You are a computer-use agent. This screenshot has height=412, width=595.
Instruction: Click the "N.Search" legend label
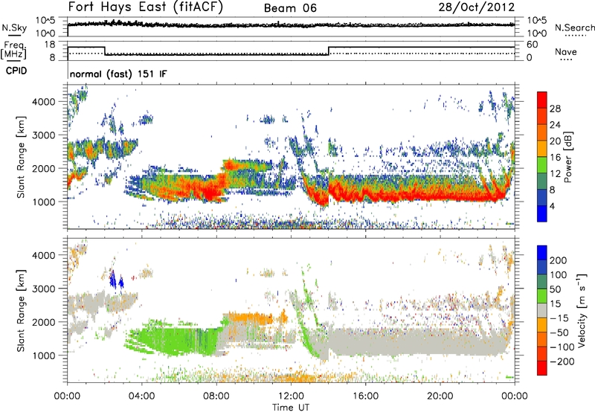pyautogui.click(x=574, y=28)
